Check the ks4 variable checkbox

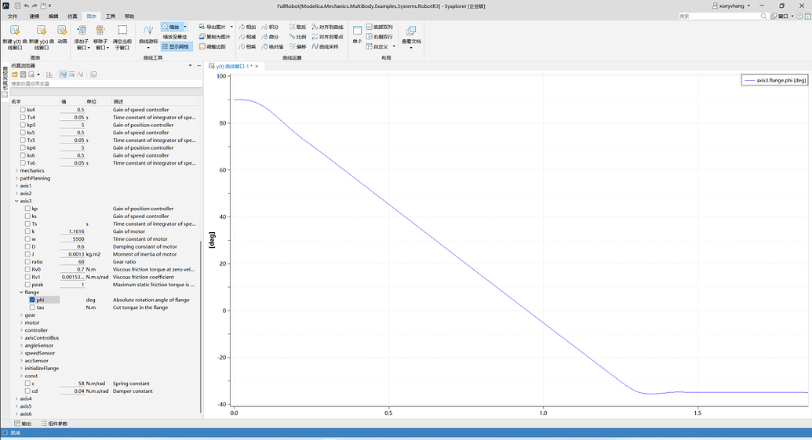coord(23,110)
